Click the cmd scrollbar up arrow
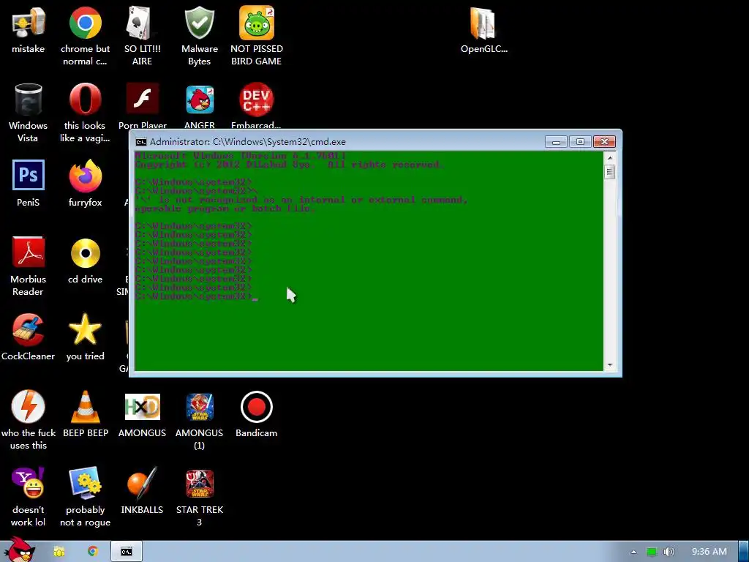Screen dimensions: 749x562 [x=609, y=157]
